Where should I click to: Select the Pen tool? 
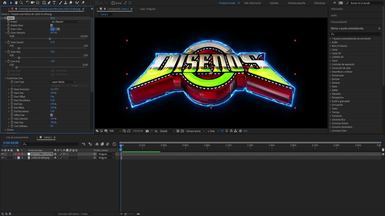point(49,3)
